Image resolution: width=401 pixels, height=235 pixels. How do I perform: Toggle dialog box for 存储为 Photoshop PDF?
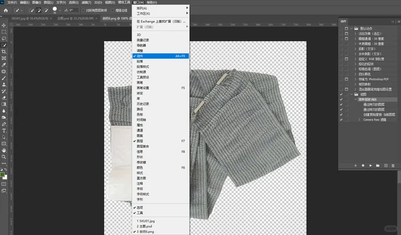346,79
